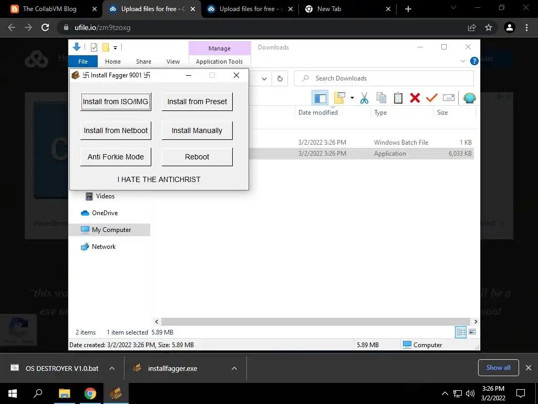Reload the ufile.io page
Viewport: 538px width, 404px height.
point(45,27)
